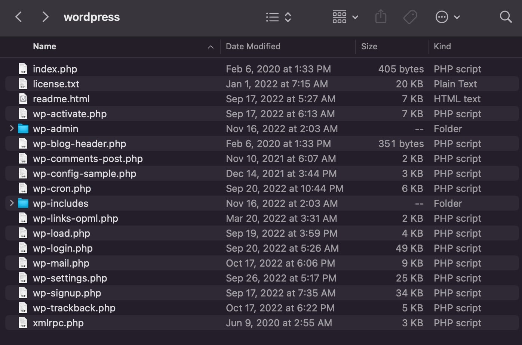Click the wp-cron.php file icon
This screenshot has height=345, width=522.
pyautogui.click(x=23, y=188)
